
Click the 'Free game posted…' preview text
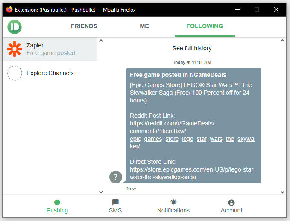[53, 53]
